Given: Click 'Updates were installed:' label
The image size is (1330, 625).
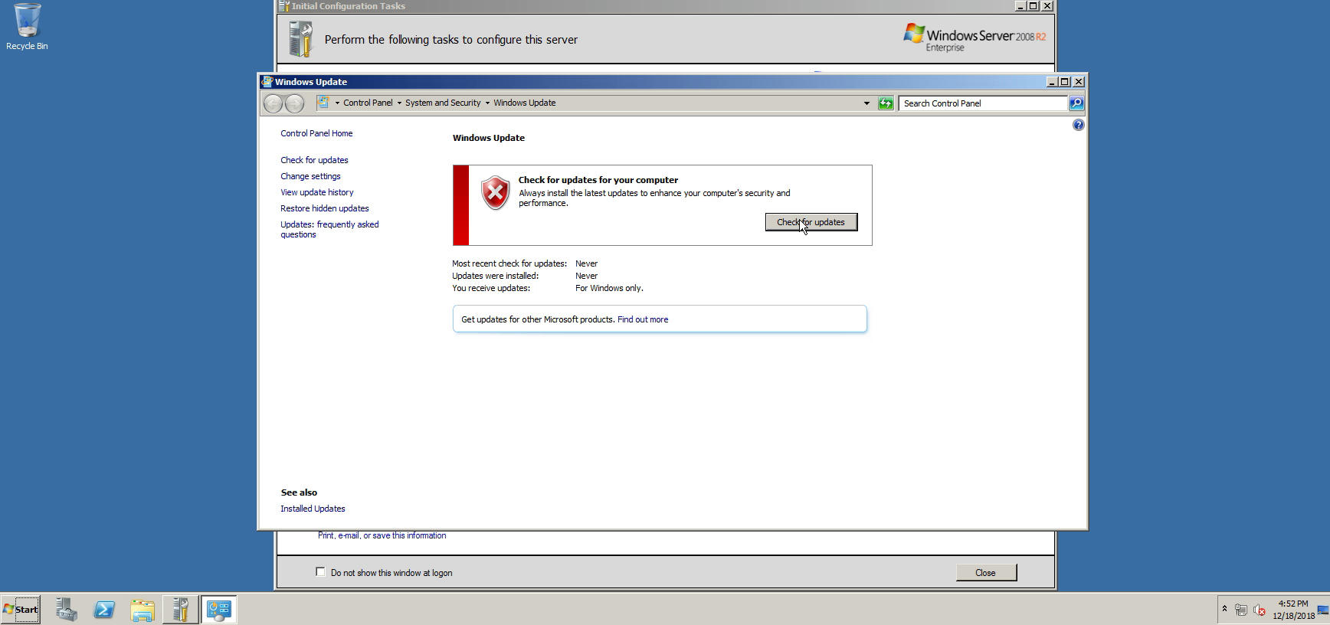Looking at the screenshot, I should click(x=495, y=276).
